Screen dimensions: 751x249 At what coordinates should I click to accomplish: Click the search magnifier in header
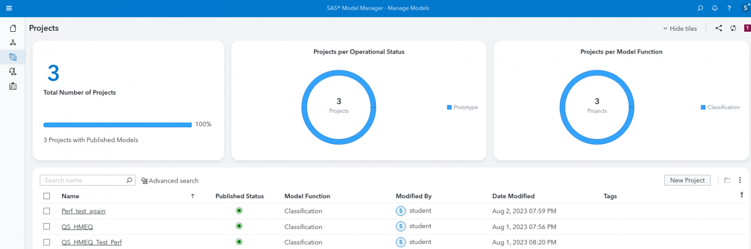point(700,8)
